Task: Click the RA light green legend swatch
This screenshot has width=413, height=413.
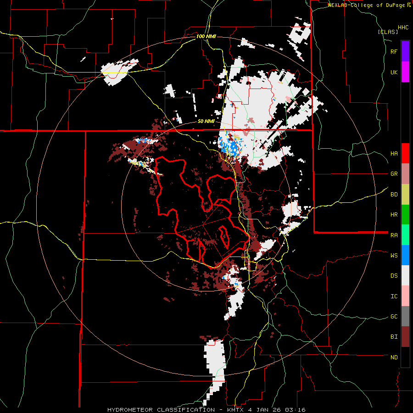Action: (405, 235)
